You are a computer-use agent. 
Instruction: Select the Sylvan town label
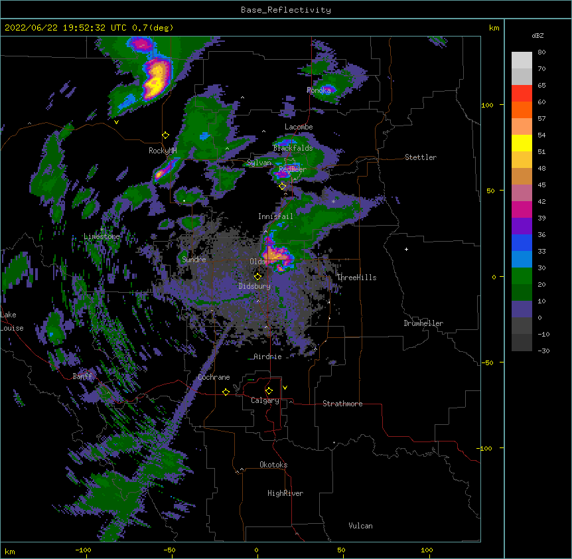click(259, 163)
